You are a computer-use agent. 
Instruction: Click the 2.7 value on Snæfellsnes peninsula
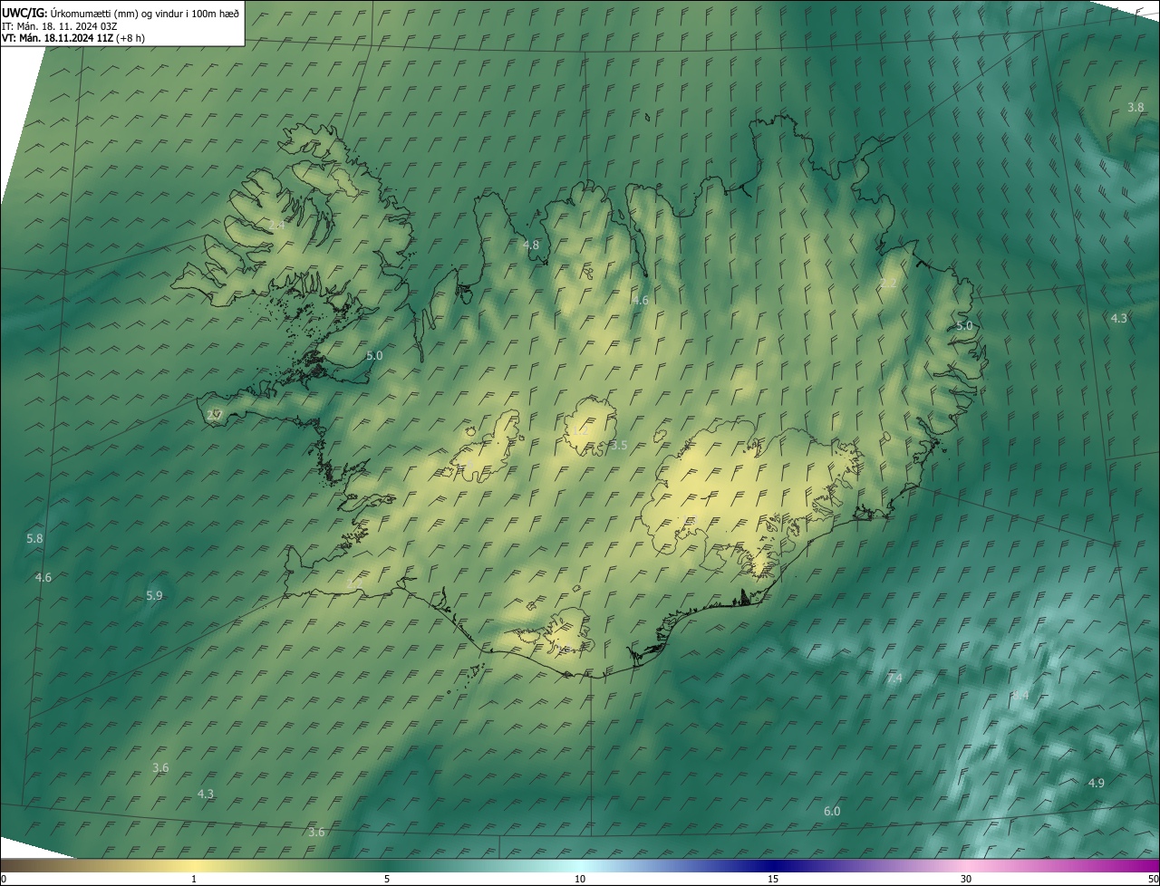pos(215,415)
